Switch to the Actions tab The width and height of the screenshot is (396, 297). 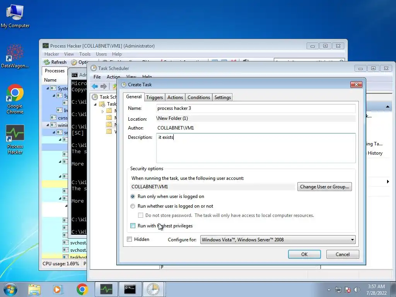point(175,97)
